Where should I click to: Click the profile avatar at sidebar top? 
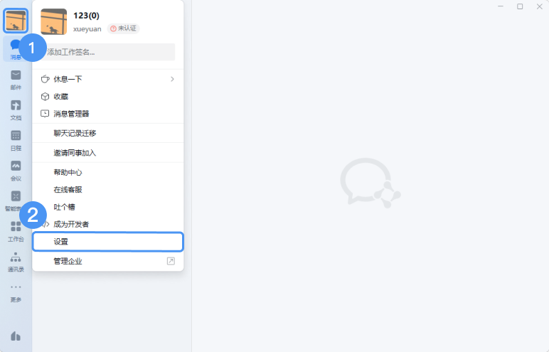coord(16,21)
